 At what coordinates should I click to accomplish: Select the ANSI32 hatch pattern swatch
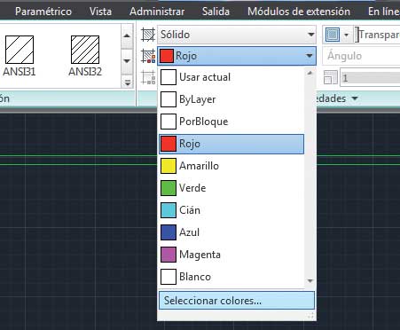click(x=85, y=50)
